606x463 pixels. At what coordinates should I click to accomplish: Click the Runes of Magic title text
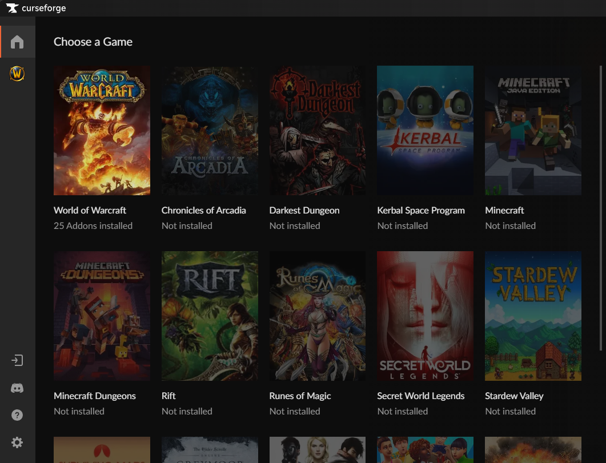(300, 396)
